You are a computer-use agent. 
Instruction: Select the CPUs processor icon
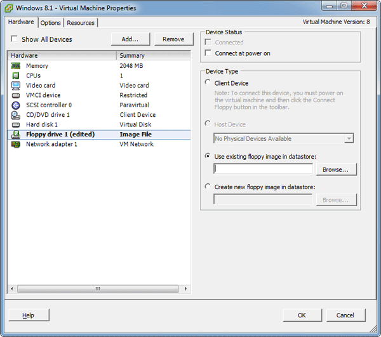pyautogui.click(x=16, y=76)
